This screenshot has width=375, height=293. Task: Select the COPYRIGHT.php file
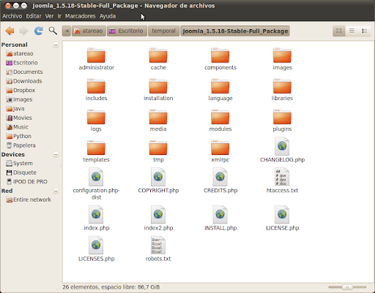[x=158, y=180]
